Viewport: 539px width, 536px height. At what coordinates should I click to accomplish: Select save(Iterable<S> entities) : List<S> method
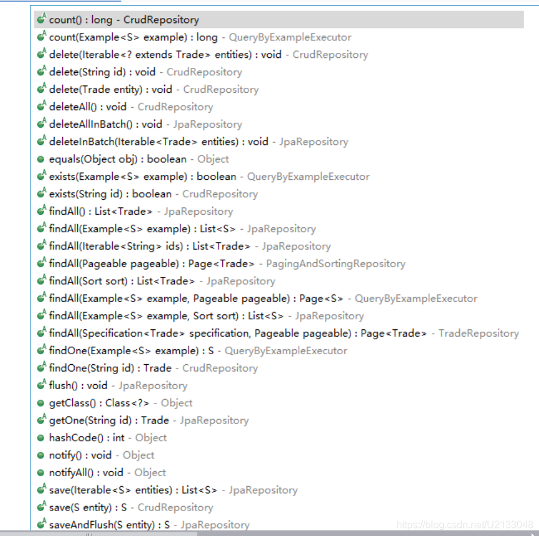click(279, 490)
